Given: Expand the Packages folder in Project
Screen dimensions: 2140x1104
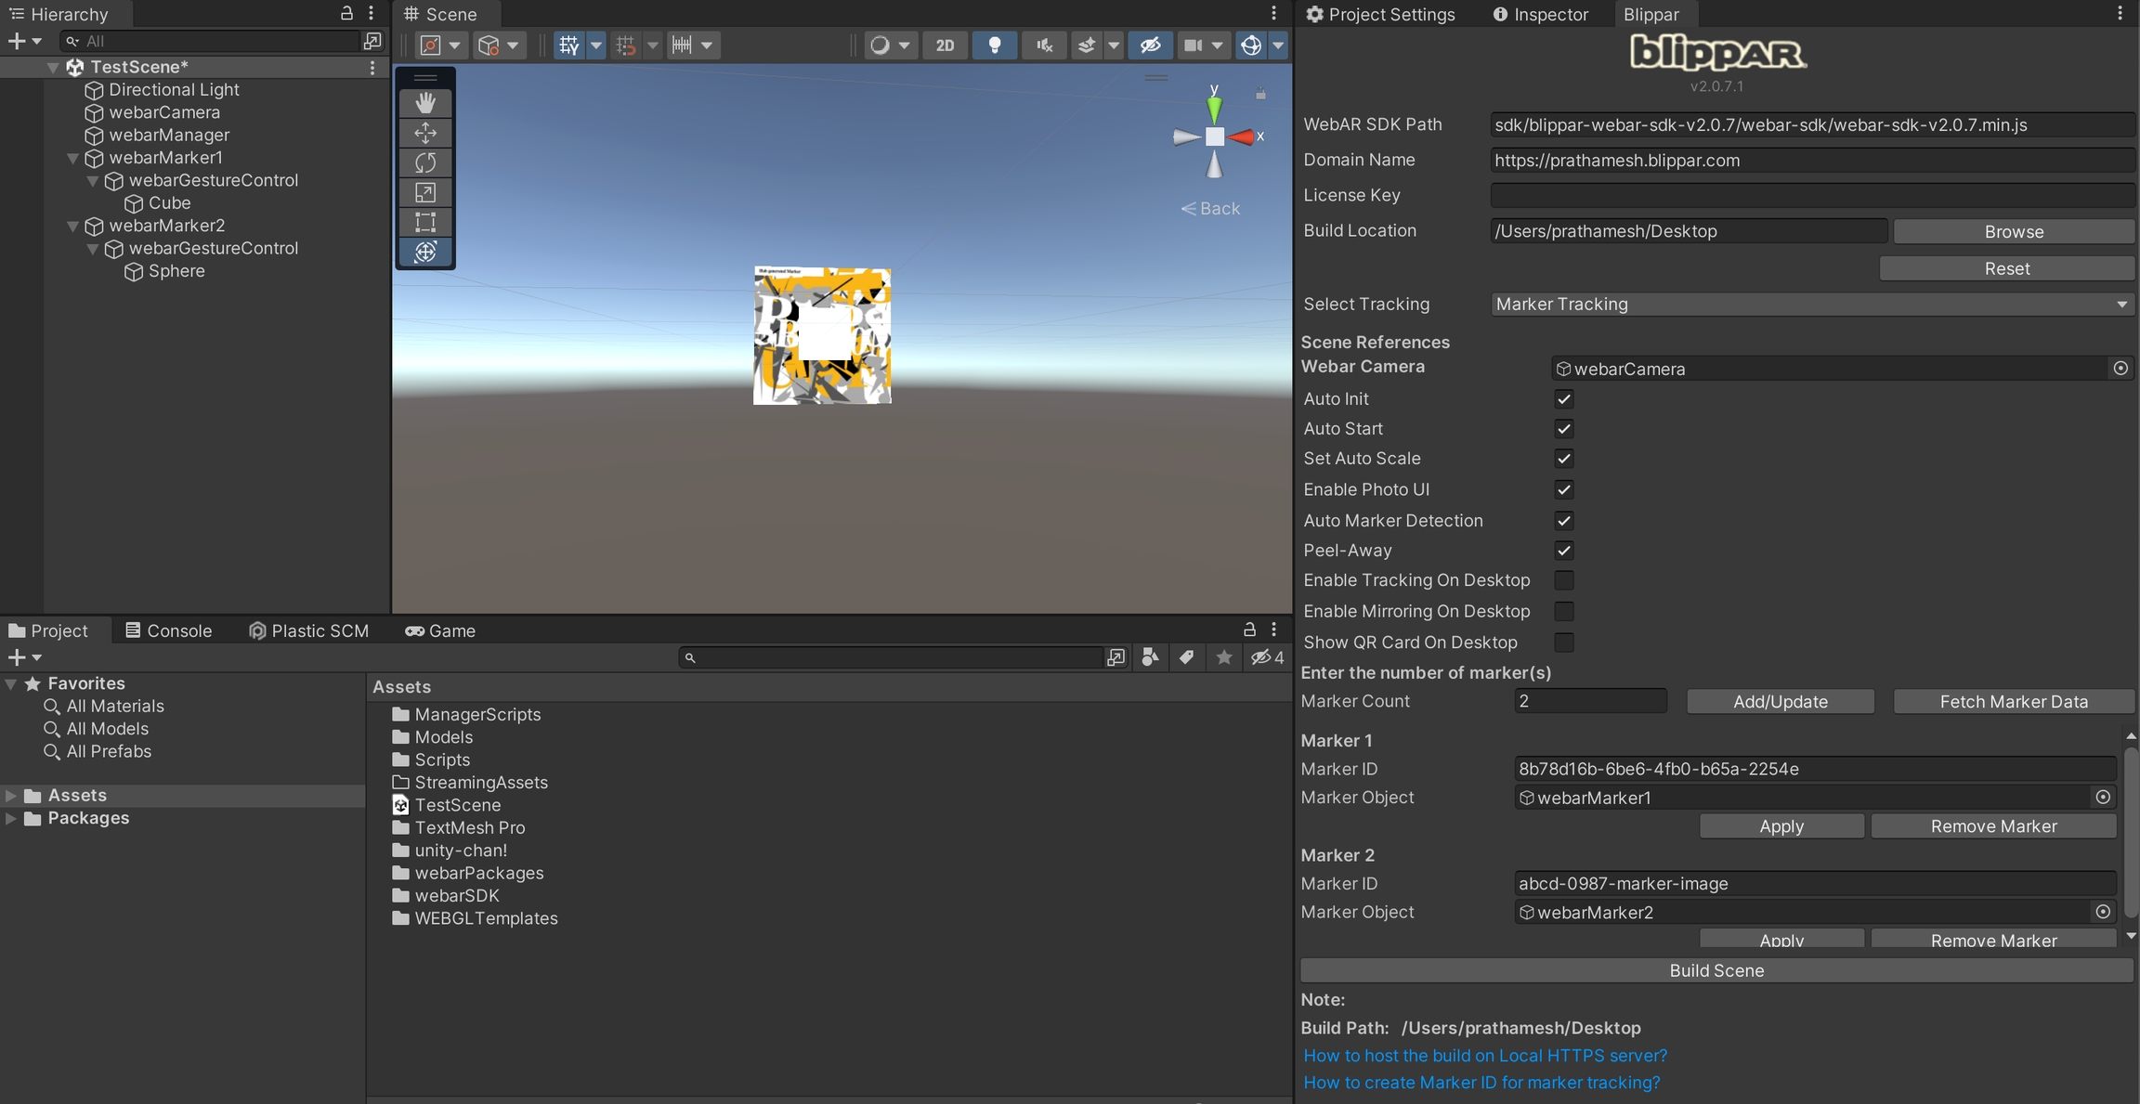Looking at the screenshot, I should coord(11,818).
